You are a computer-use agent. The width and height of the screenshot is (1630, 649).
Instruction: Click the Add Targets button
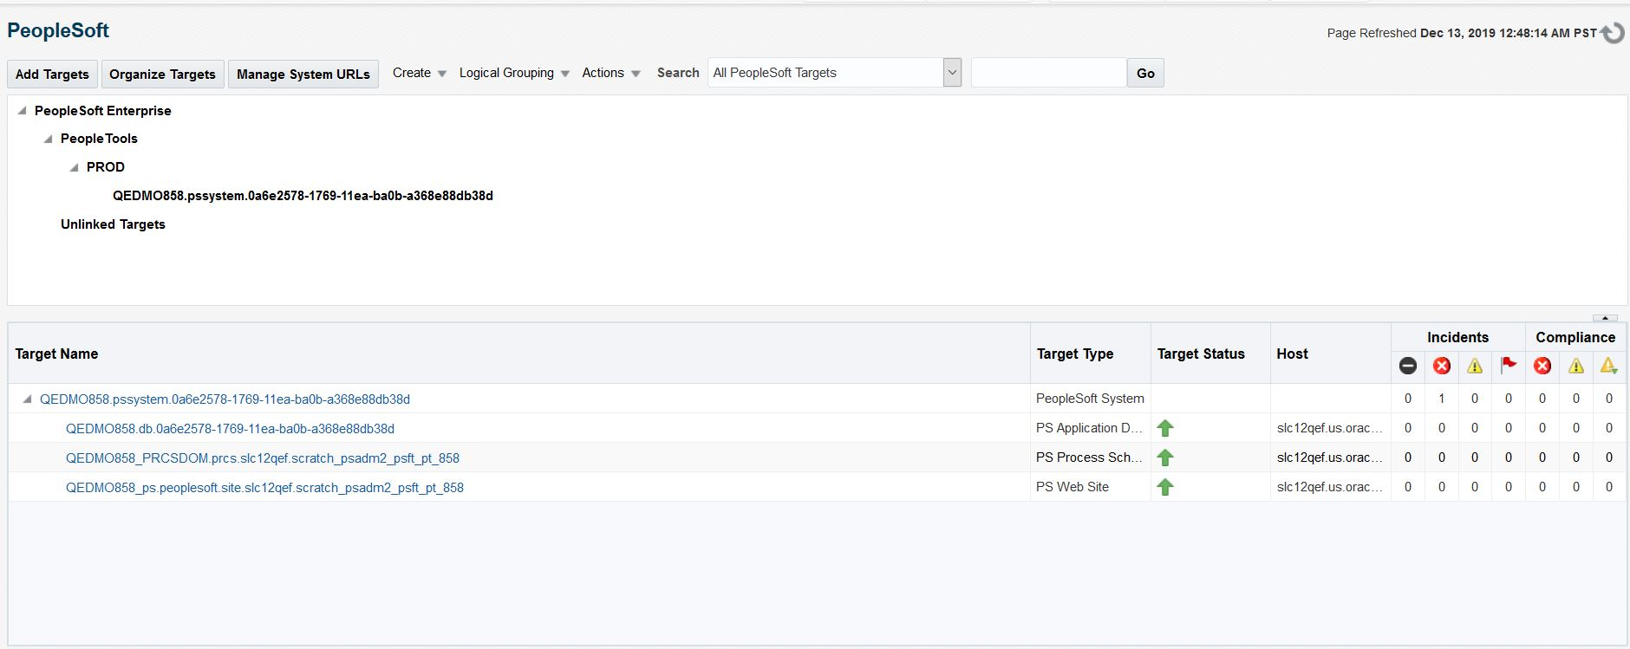pyautogui.click(x=52, y=74)
